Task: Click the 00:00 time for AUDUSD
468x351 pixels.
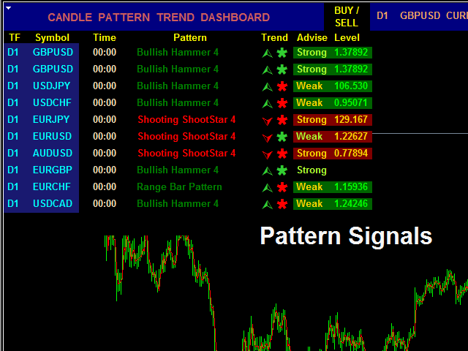Action: (x=105, y=153)
